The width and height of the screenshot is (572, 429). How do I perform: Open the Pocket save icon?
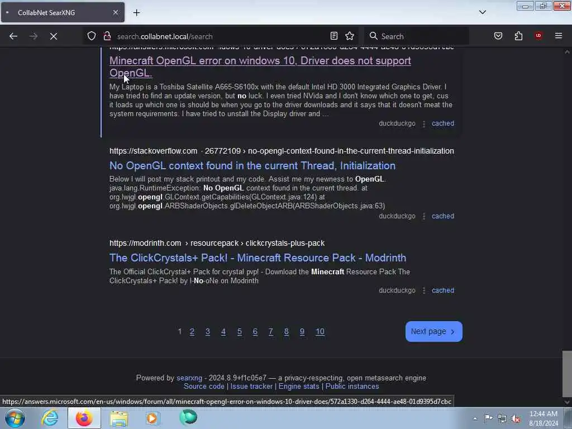pyautogui.click(x=498, y=36)
